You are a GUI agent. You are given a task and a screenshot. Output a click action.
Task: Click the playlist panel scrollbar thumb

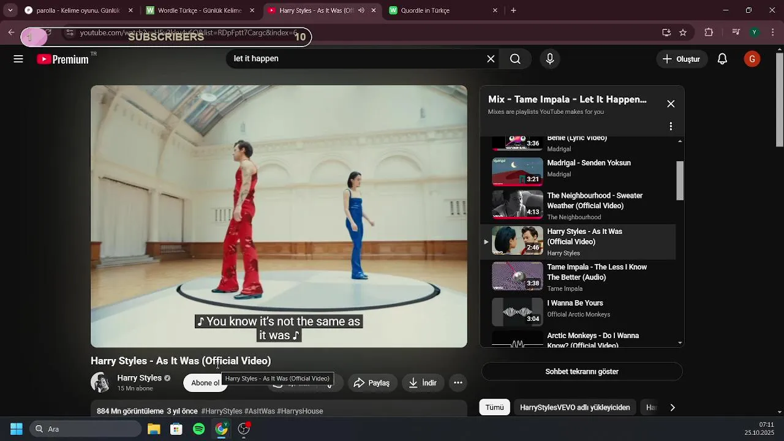click(x=680, y=180)
